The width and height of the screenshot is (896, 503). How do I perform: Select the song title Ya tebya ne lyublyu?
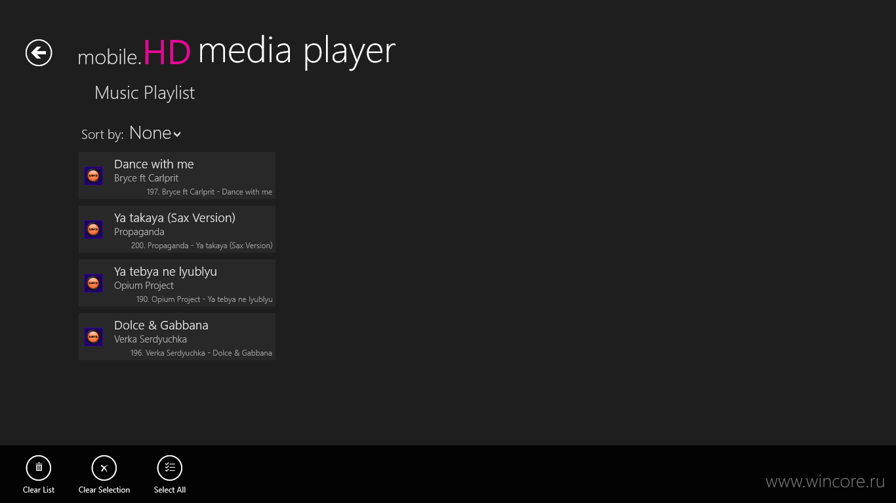(165, 272)
